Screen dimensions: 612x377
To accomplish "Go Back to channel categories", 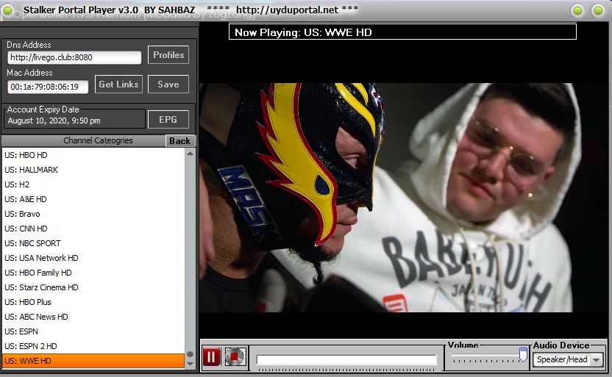I will pyautogui.click(x=179, y=141).
